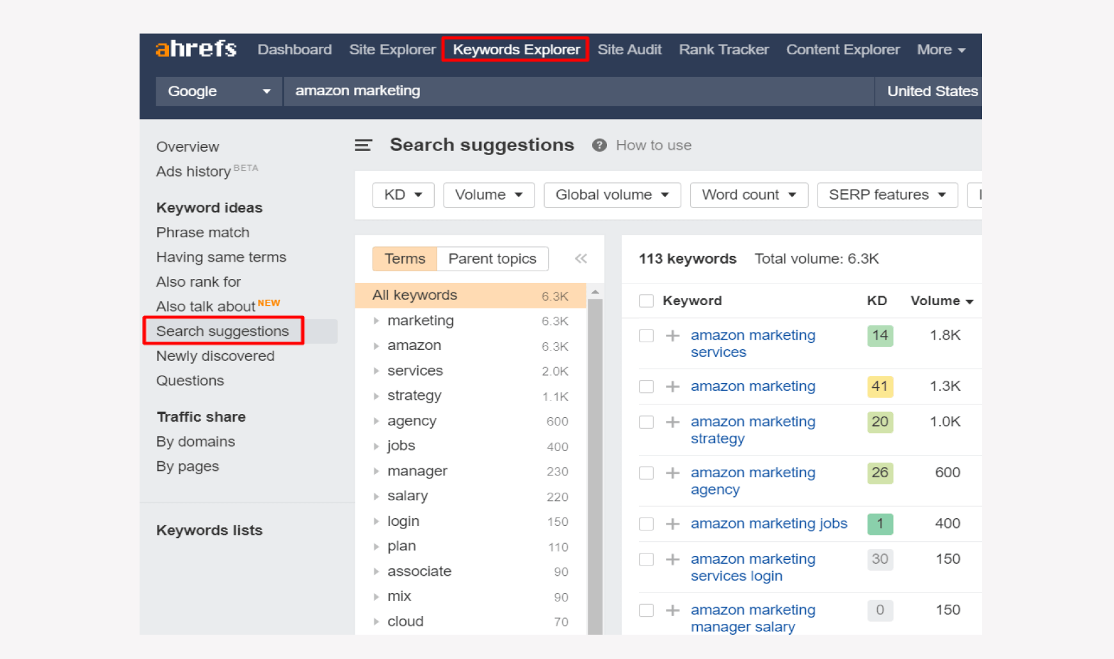Image resolution: width=1114 pixels, height=659 pixels.
Task: Sort by the Volume column header
Action: [942, 301]
